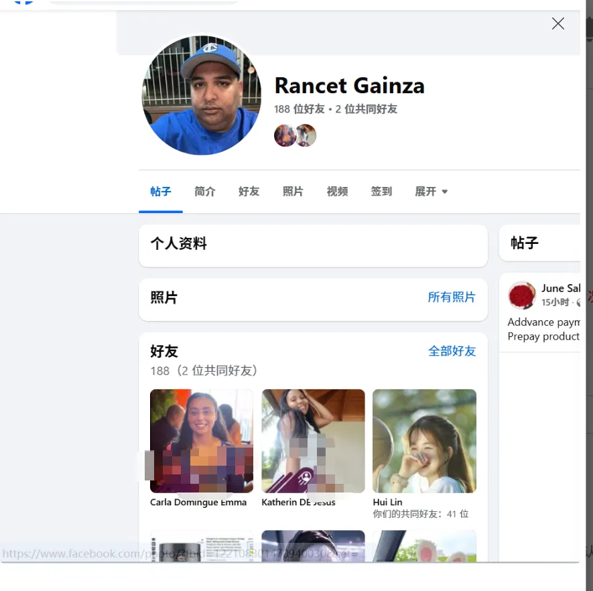Open Hui Lin's friend thumbnail
The height and width of the screenshot is (591, 593).
(424, 440)
